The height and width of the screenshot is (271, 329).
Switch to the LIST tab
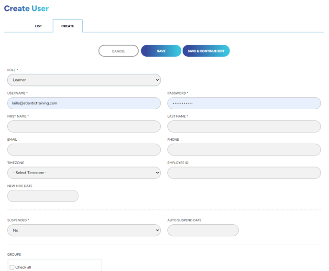pyautogui.click(x=38, y=26)
